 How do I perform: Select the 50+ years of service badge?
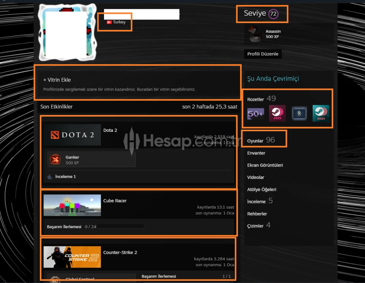255,114
